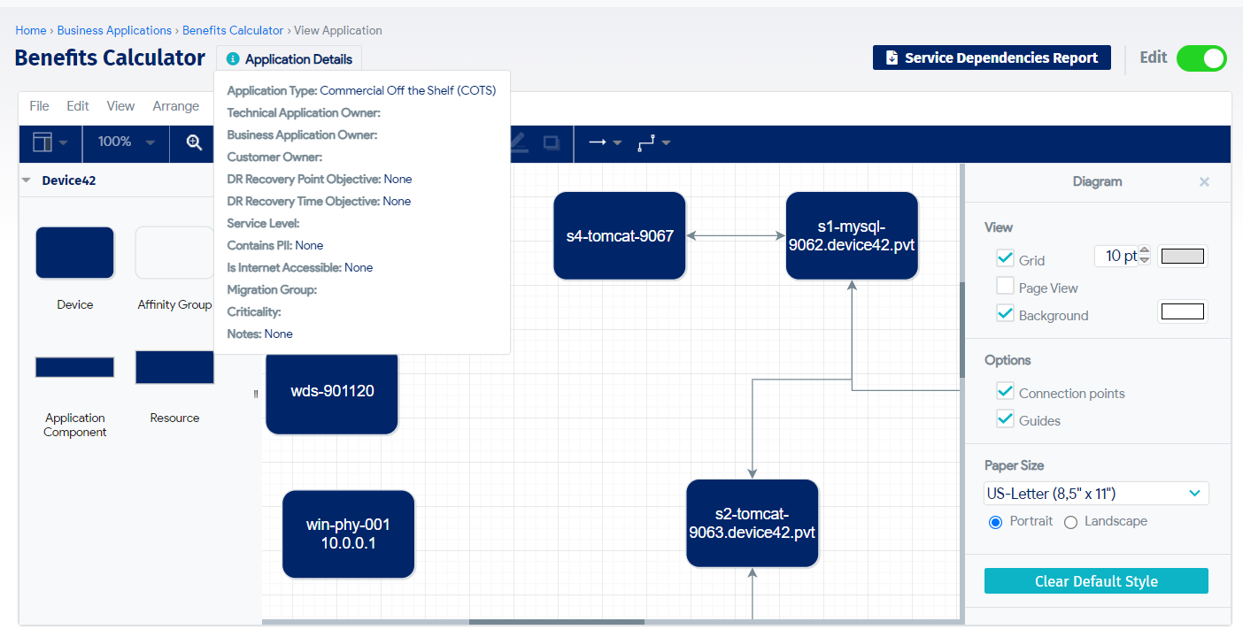Open the connection arrow style tool

605,142
